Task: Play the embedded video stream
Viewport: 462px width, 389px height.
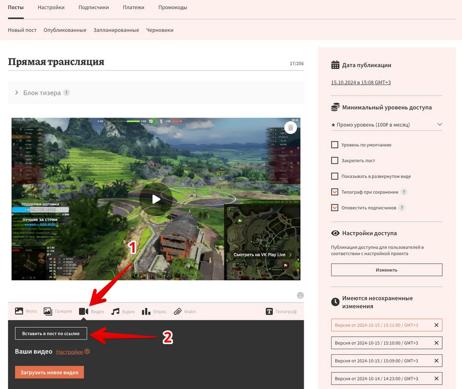Action: click(156, 199)
